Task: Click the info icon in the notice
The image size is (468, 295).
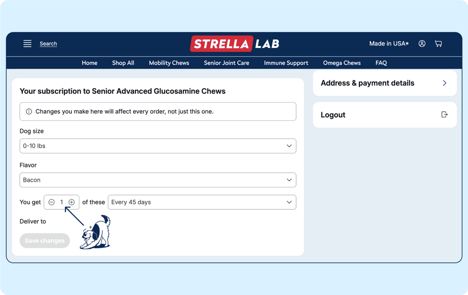Action: pos(29,112)
